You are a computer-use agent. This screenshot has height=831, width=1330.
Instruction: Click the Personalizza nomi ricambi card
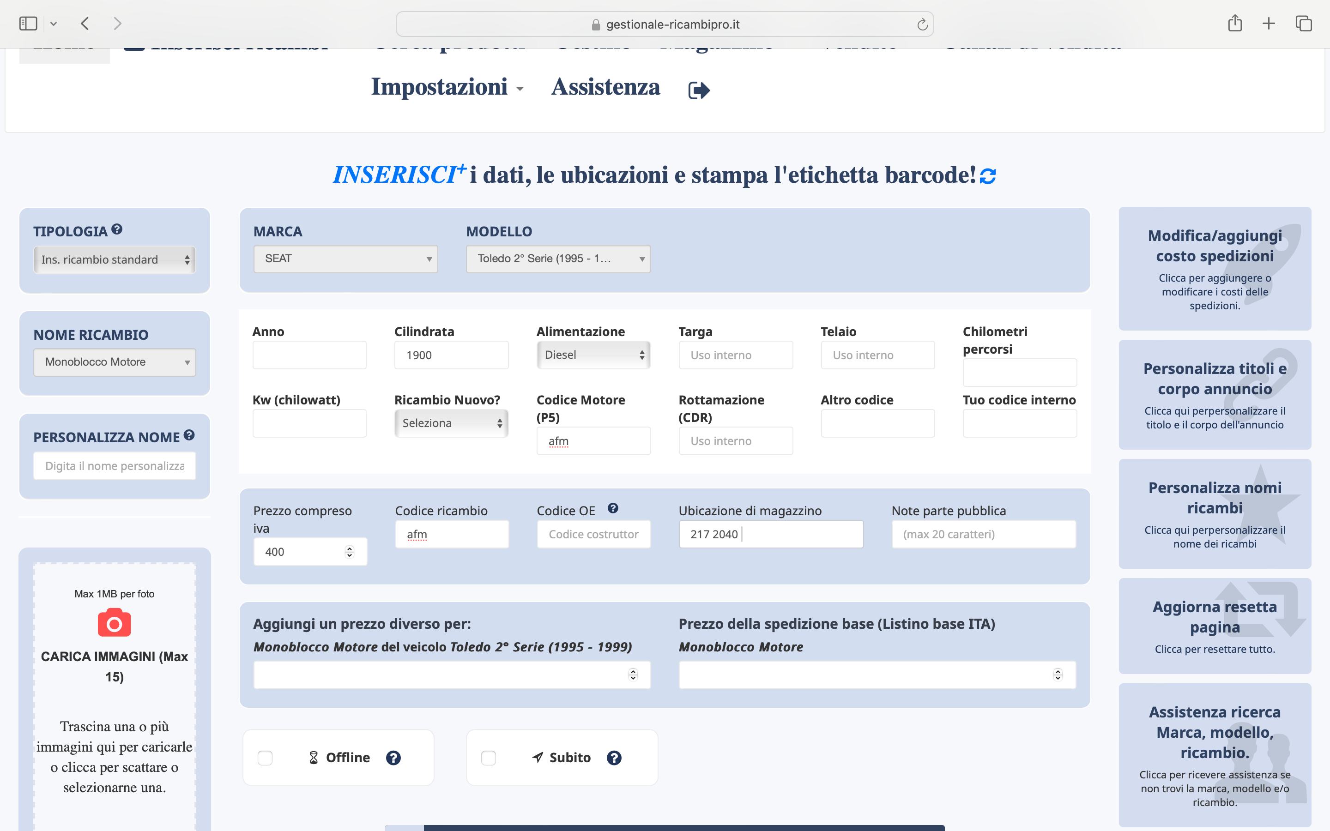tap(1215, 514)
